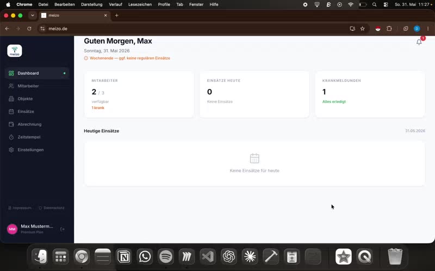Open the Chrome extensions puzzle icon

point(389,29)
